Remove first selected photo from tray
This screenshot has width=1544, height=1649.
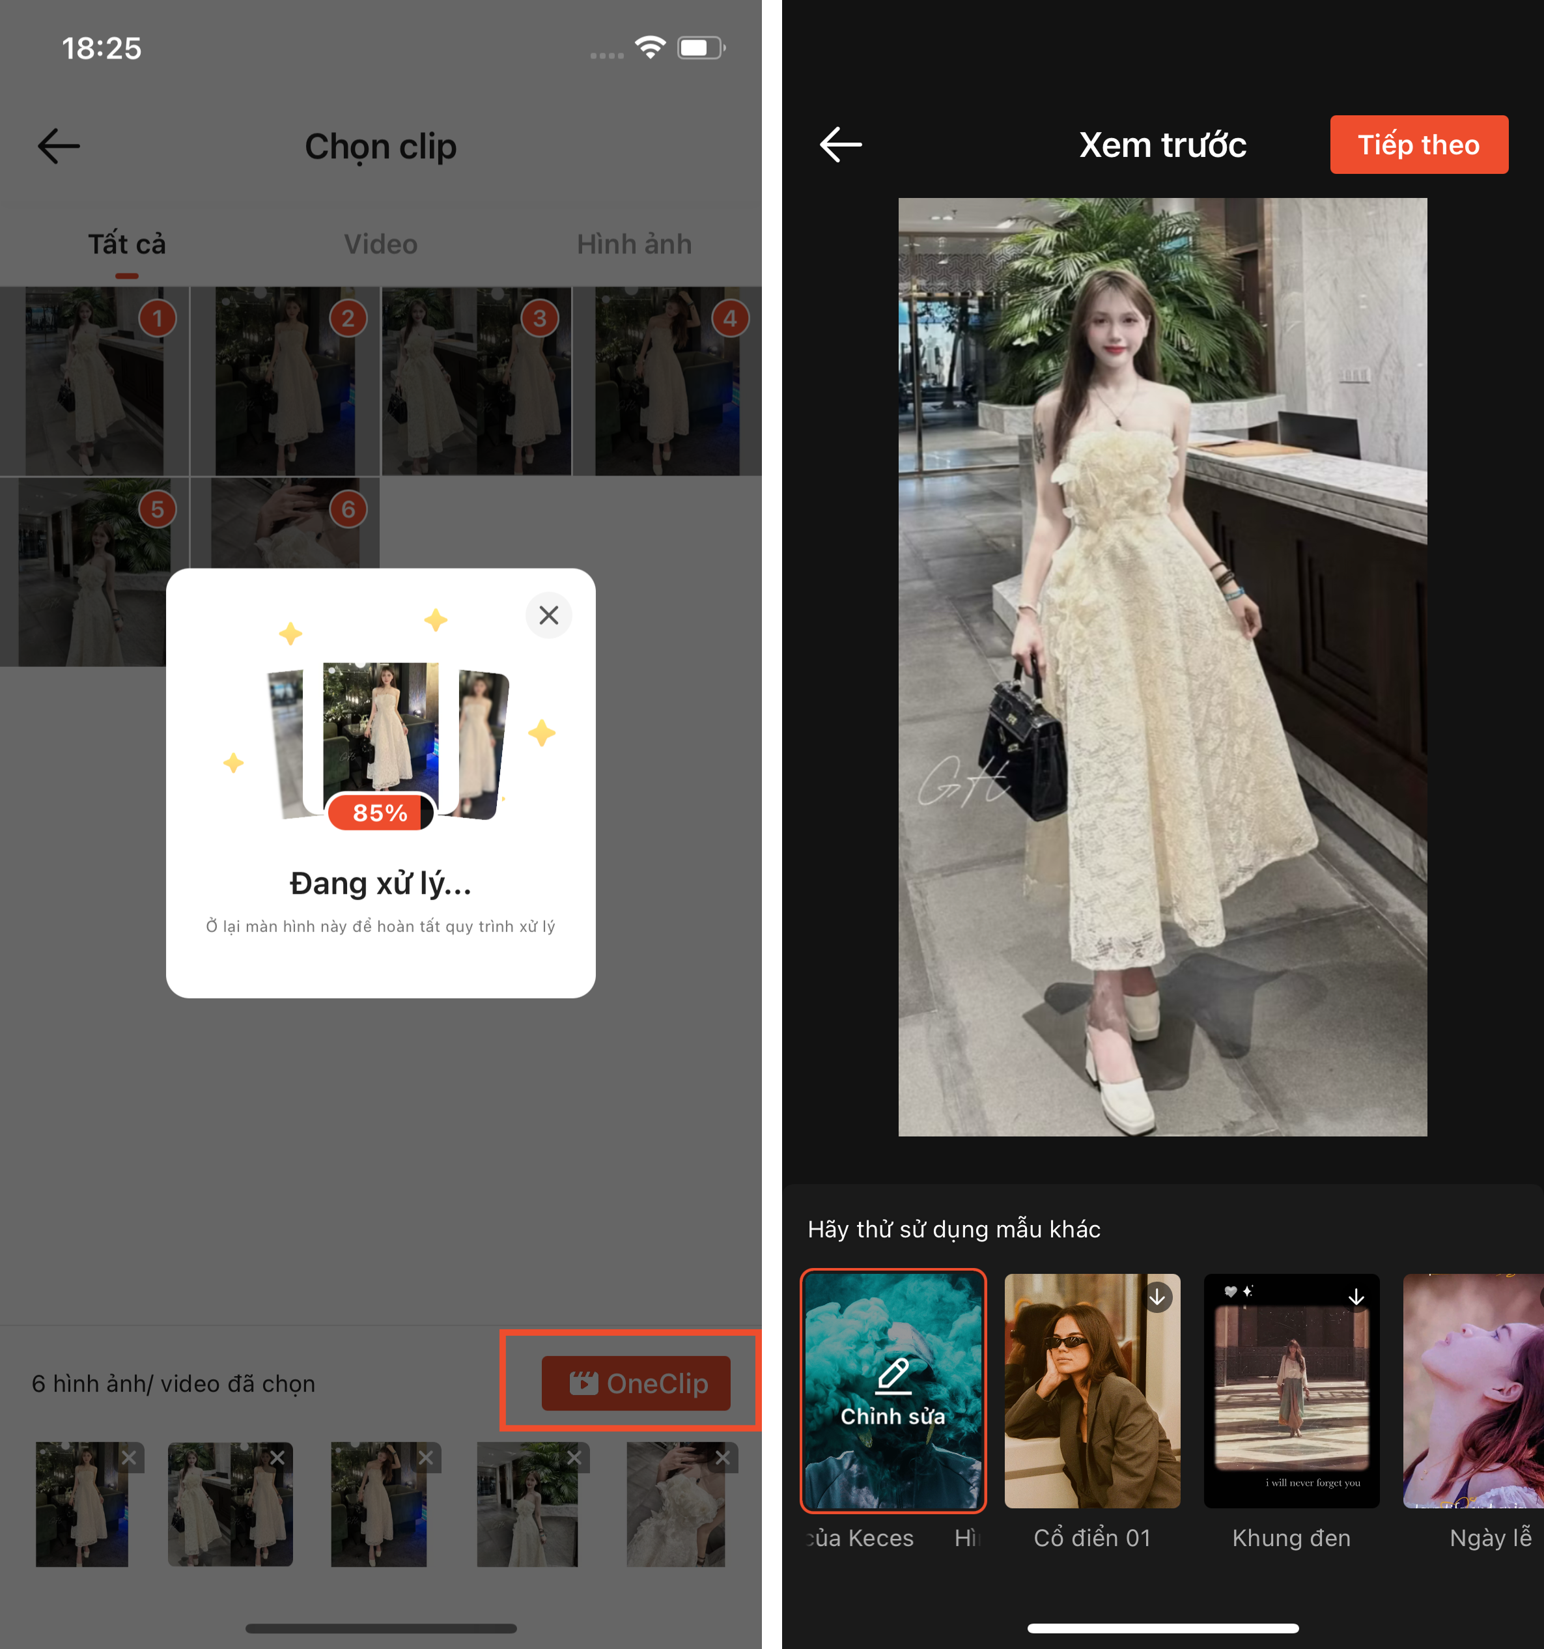pos(130,1458)
